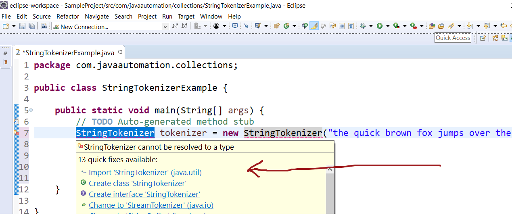Click the Save icon in toolbar
Image resolution: width=512 pixels, height=215 pixels.
22,26
